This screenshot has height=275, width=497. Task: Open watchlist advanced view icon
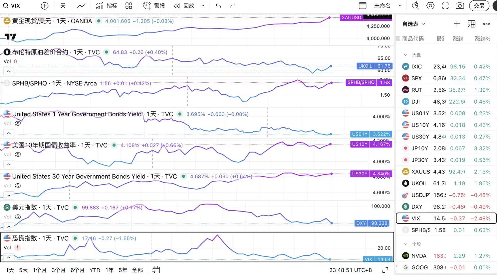tap(472, 24)
